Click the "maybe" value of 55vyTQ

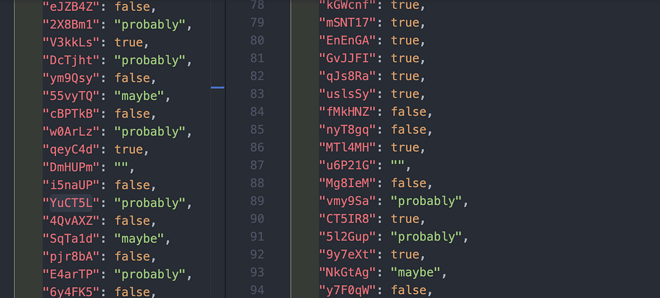(x=139, y=97)
